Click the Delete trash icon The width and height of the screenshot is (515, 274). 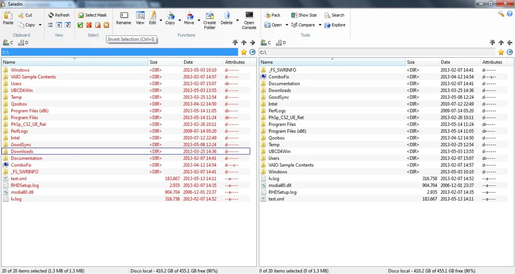pyautogui.click(x=226, y=18)
